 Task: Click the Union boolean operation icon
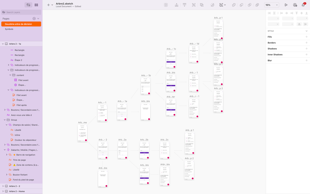[234, 5]
